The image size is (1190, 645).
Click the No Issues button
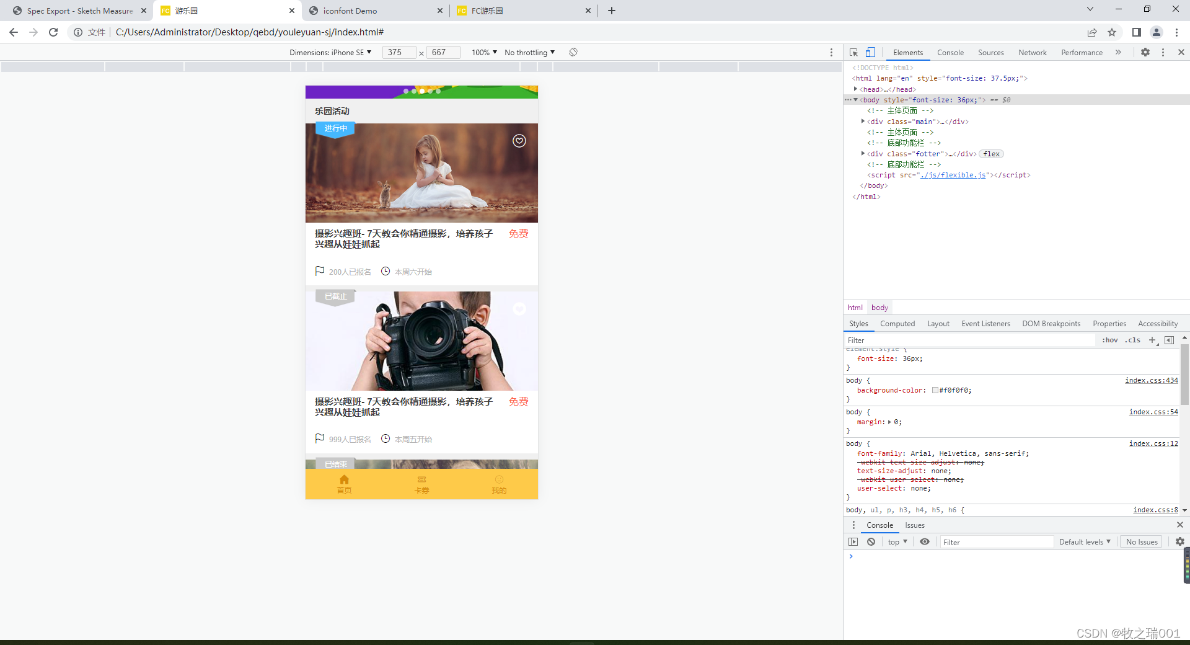tap(1142, 542)
